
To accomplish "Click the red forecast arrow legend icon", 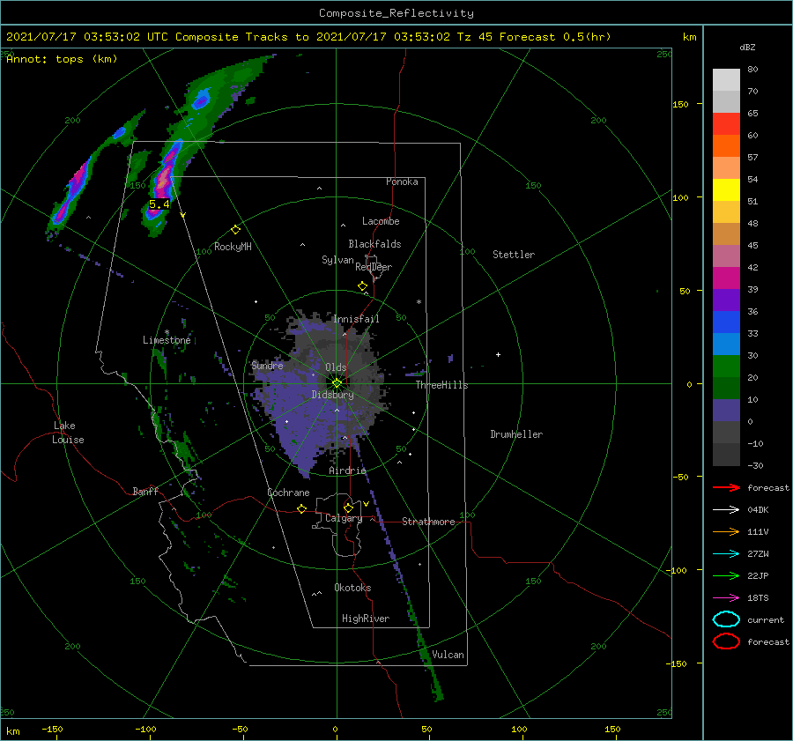I will tap(726, 487).
